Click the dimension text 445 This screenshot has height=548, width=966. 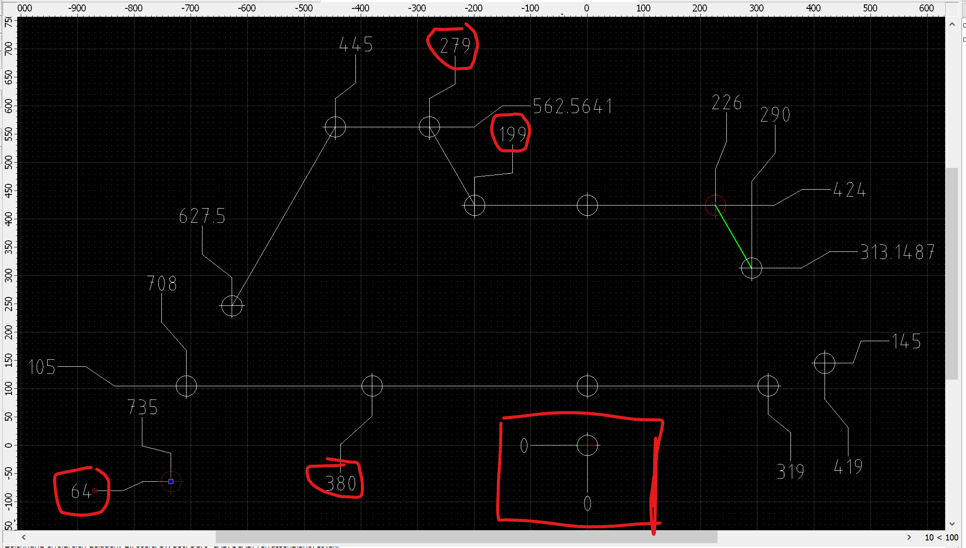(355, 45)
